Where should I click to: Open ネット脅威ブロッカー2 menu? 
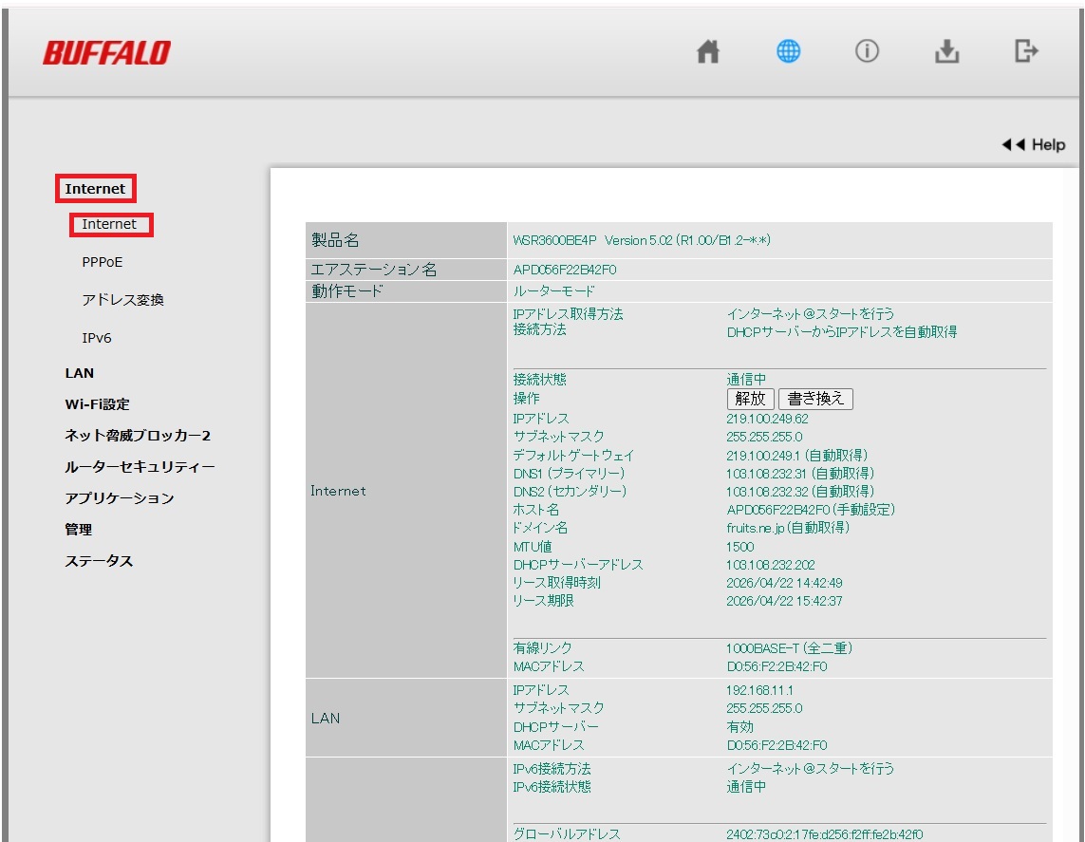[138, 435]
